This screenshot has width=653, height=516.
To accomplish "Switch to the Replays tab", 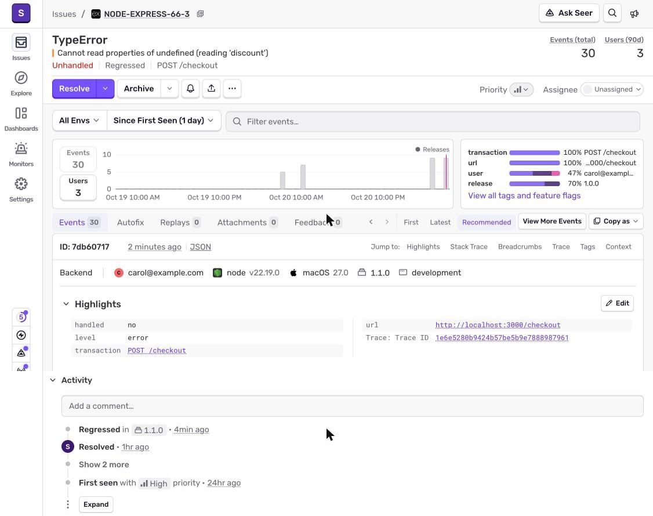I will point(180,223).
